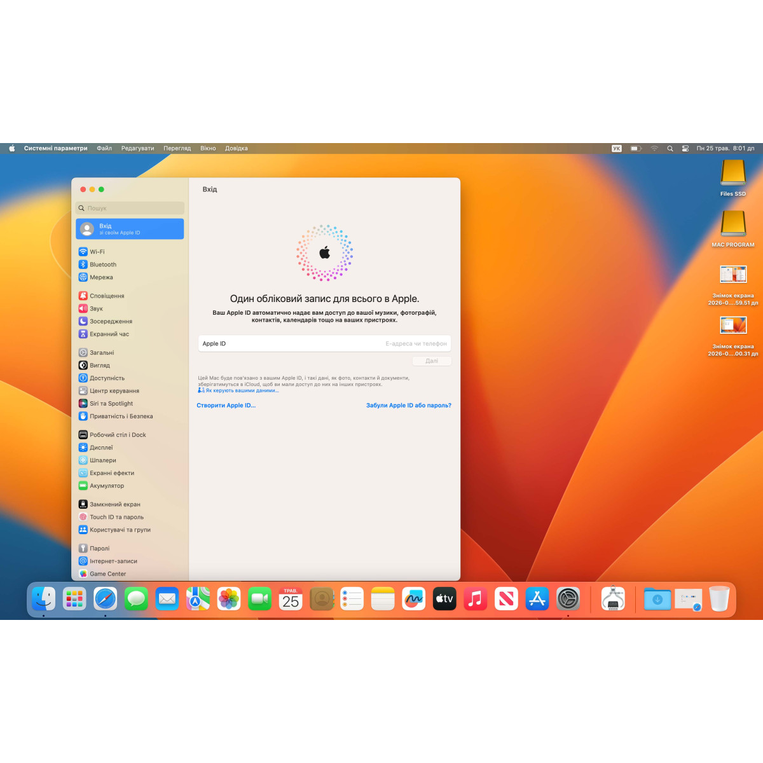
Task: Open Системні параметри menu
Action: click(56, 148)
